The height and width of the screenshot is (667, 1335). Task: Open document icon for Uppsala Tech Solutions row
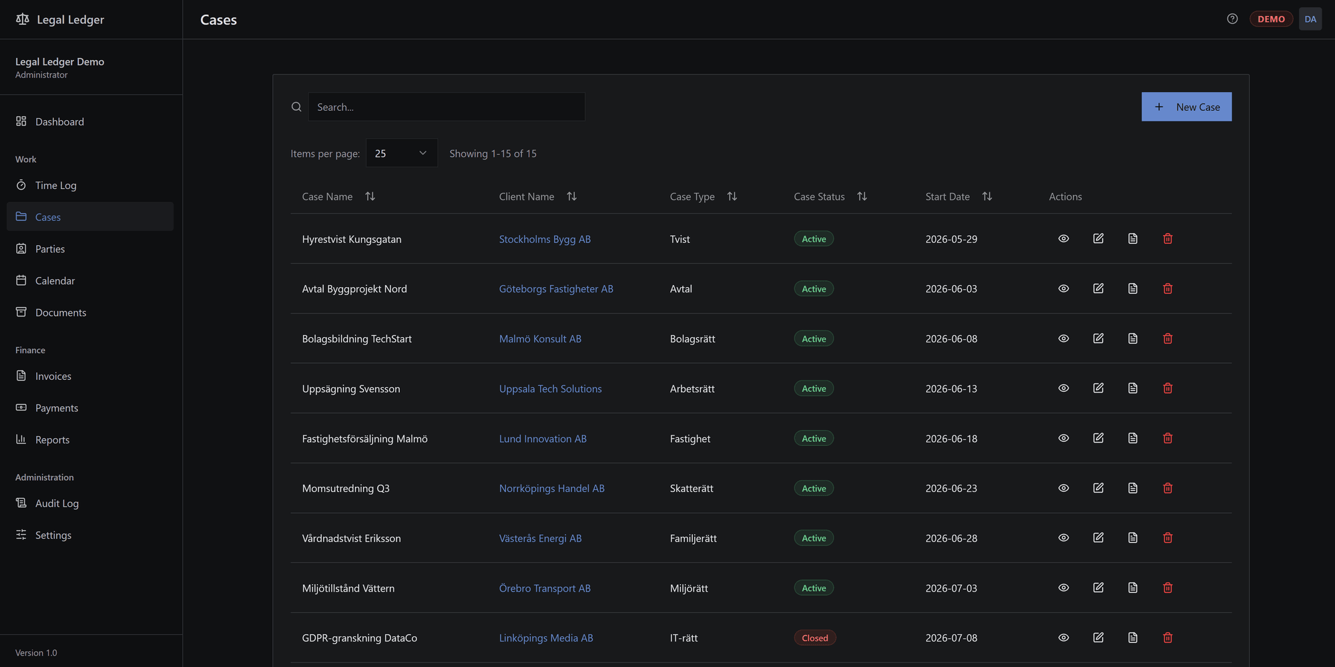[x=1133, y=388]
